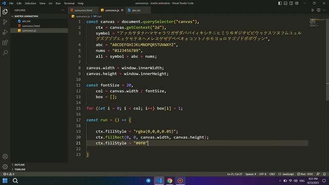The image size is (329, 185).
Task: Open the Run menu
Action: pos(58,4)
